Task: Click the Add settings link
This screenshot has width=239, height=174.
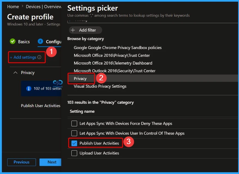Action: tap(23, 57)
